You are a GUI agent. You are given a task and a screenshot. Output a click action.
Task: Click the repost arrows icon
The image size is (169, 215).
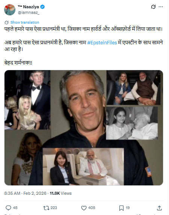[x=46, y=208]
